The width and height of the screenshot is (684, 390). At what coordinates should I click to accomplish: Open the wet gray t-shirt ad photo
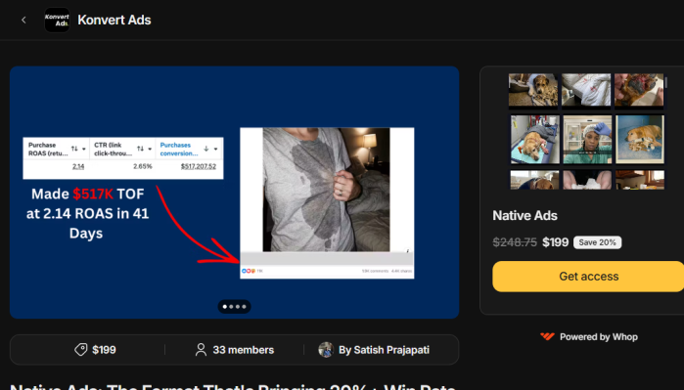point(326,190)
